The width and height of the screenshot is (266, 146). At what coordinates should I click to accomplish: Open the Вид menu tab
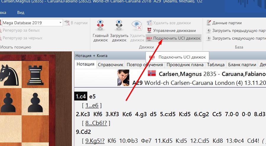pyautogui.click(x=21, y=12)
